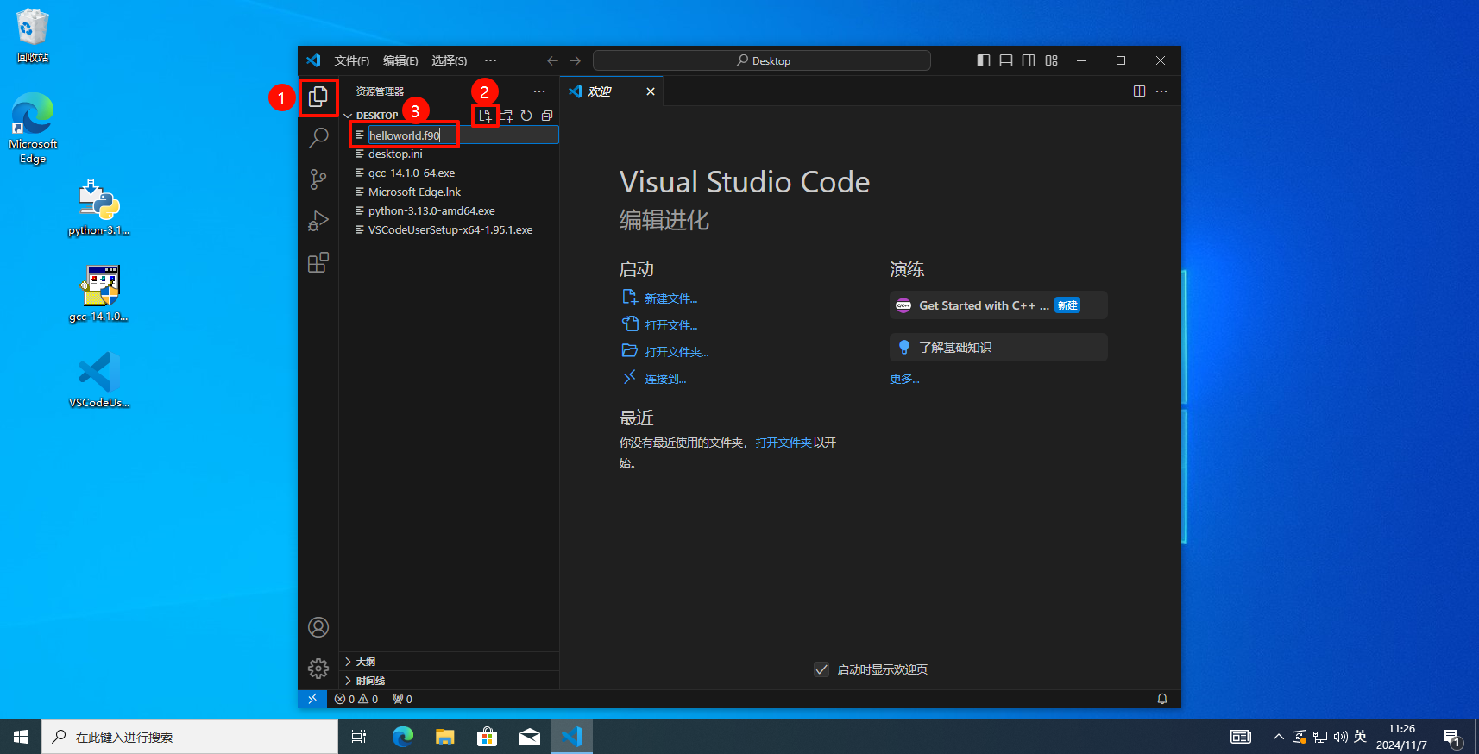Open the 选择(S) menu

449,60
